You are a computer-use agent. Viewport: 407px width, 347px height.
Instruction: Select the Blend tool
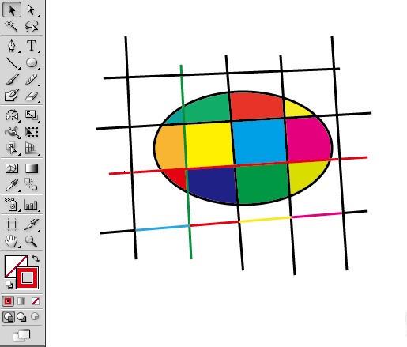(x=32, y=185)
